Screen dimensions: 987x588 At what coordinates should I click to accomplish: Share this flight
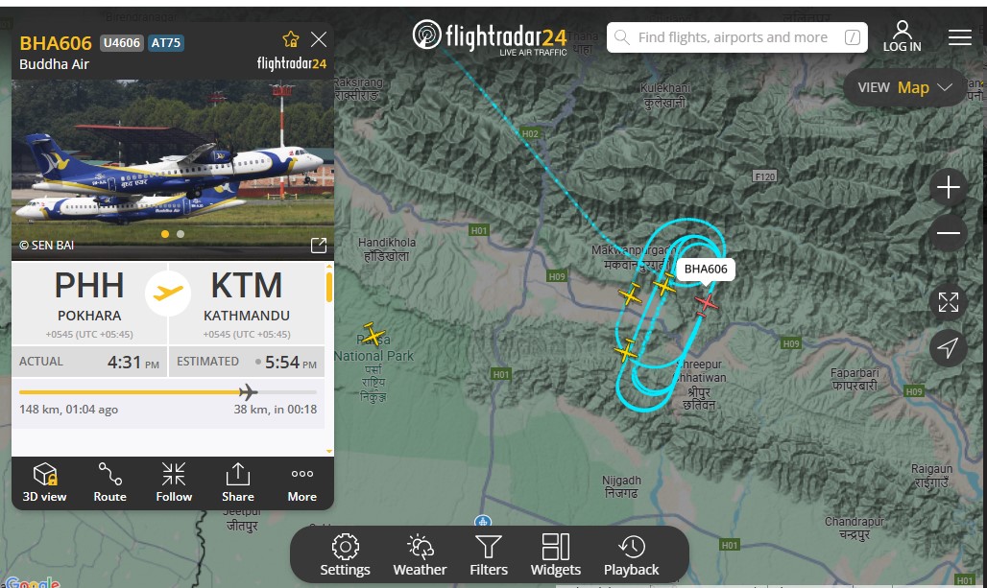[238, 482]
